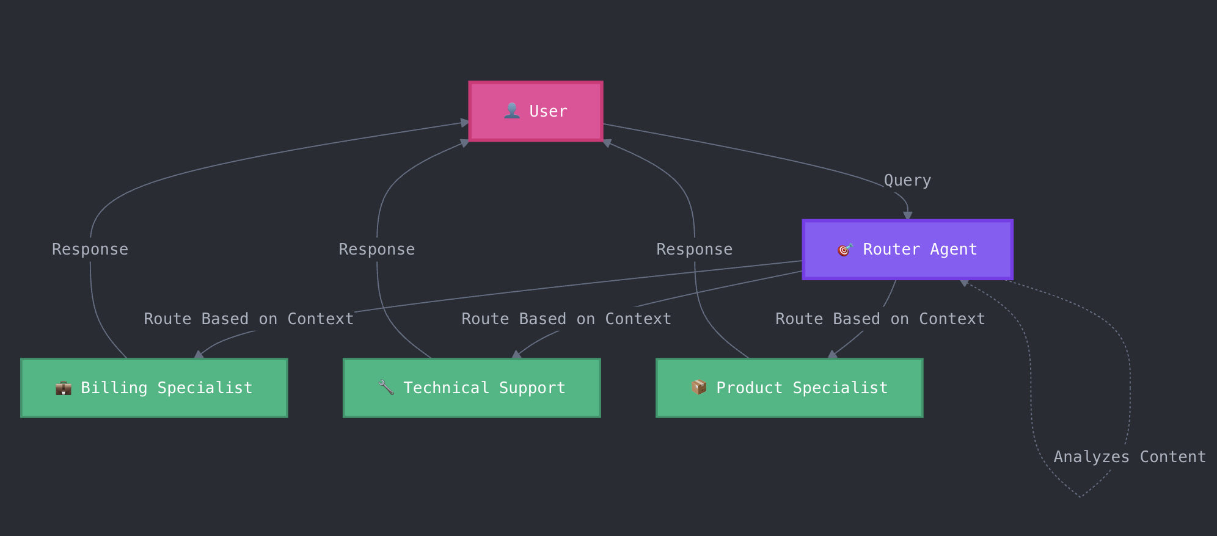This screenshot has width=1217, height=536.
Task: Click the wrench icon in Technical Support
Action: click(x=386, y=387)
